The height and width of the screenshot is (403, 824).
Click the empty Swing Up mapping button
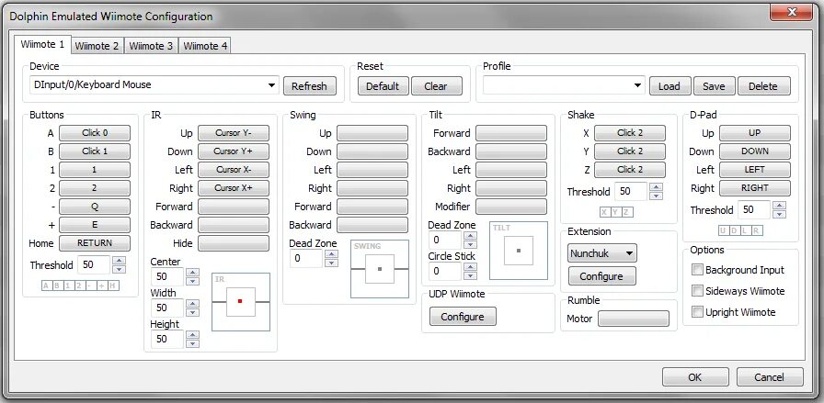point(372,133)
